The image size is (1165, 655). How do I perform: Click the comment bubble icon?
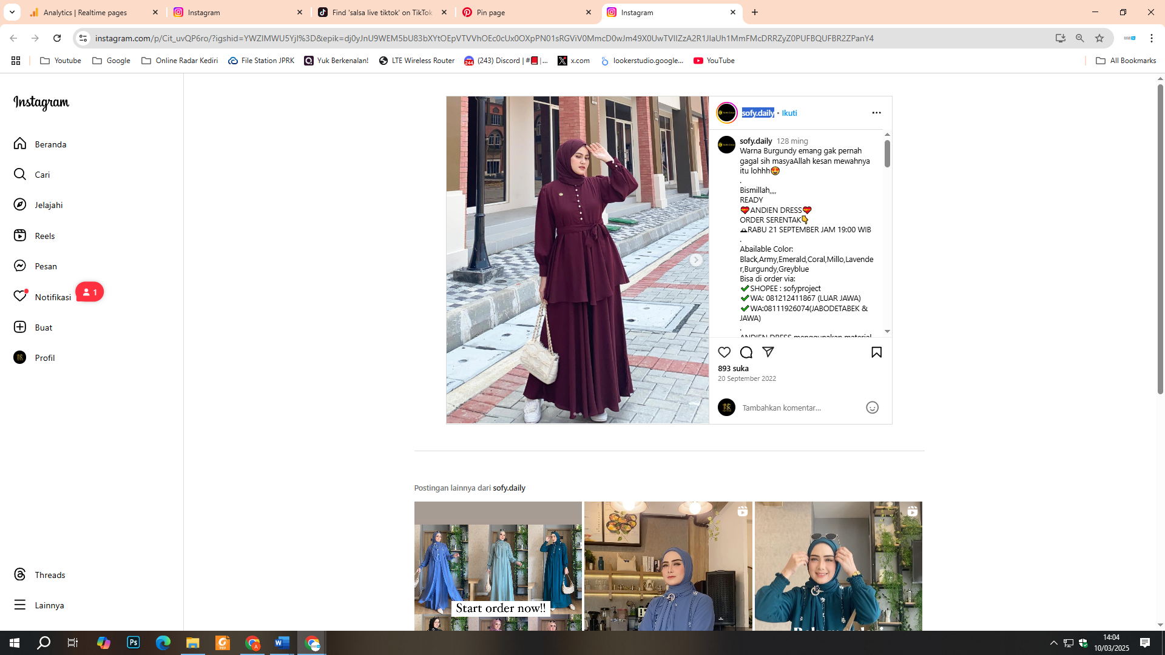point(746,352)
